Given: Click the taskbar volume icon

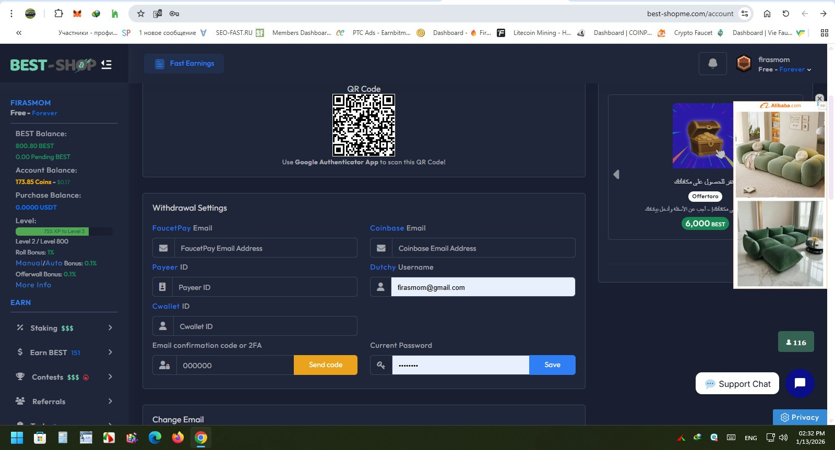Looking at the screenshot, I should (x=783, y=437).
